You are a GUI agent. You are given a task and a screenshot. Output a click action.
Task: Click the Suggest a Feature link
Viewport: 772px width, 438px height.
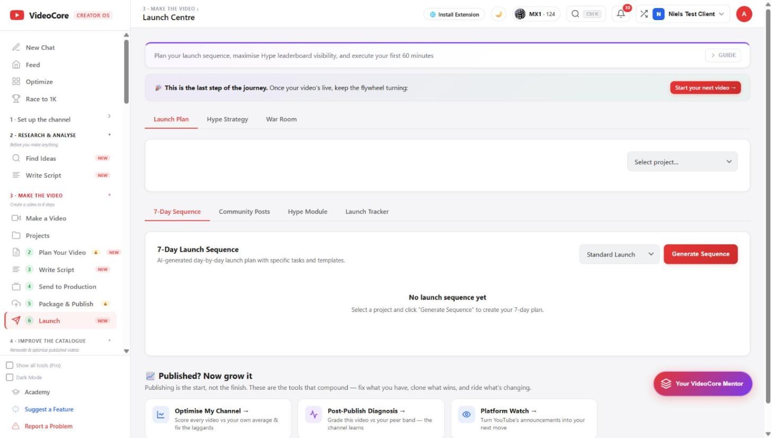(49, 409)
